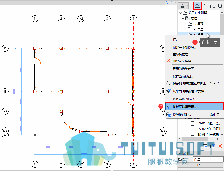The width and height of the screenshot is (224, 171).
Task: Select the column at grid D and 1
Action: coord(35,48)
